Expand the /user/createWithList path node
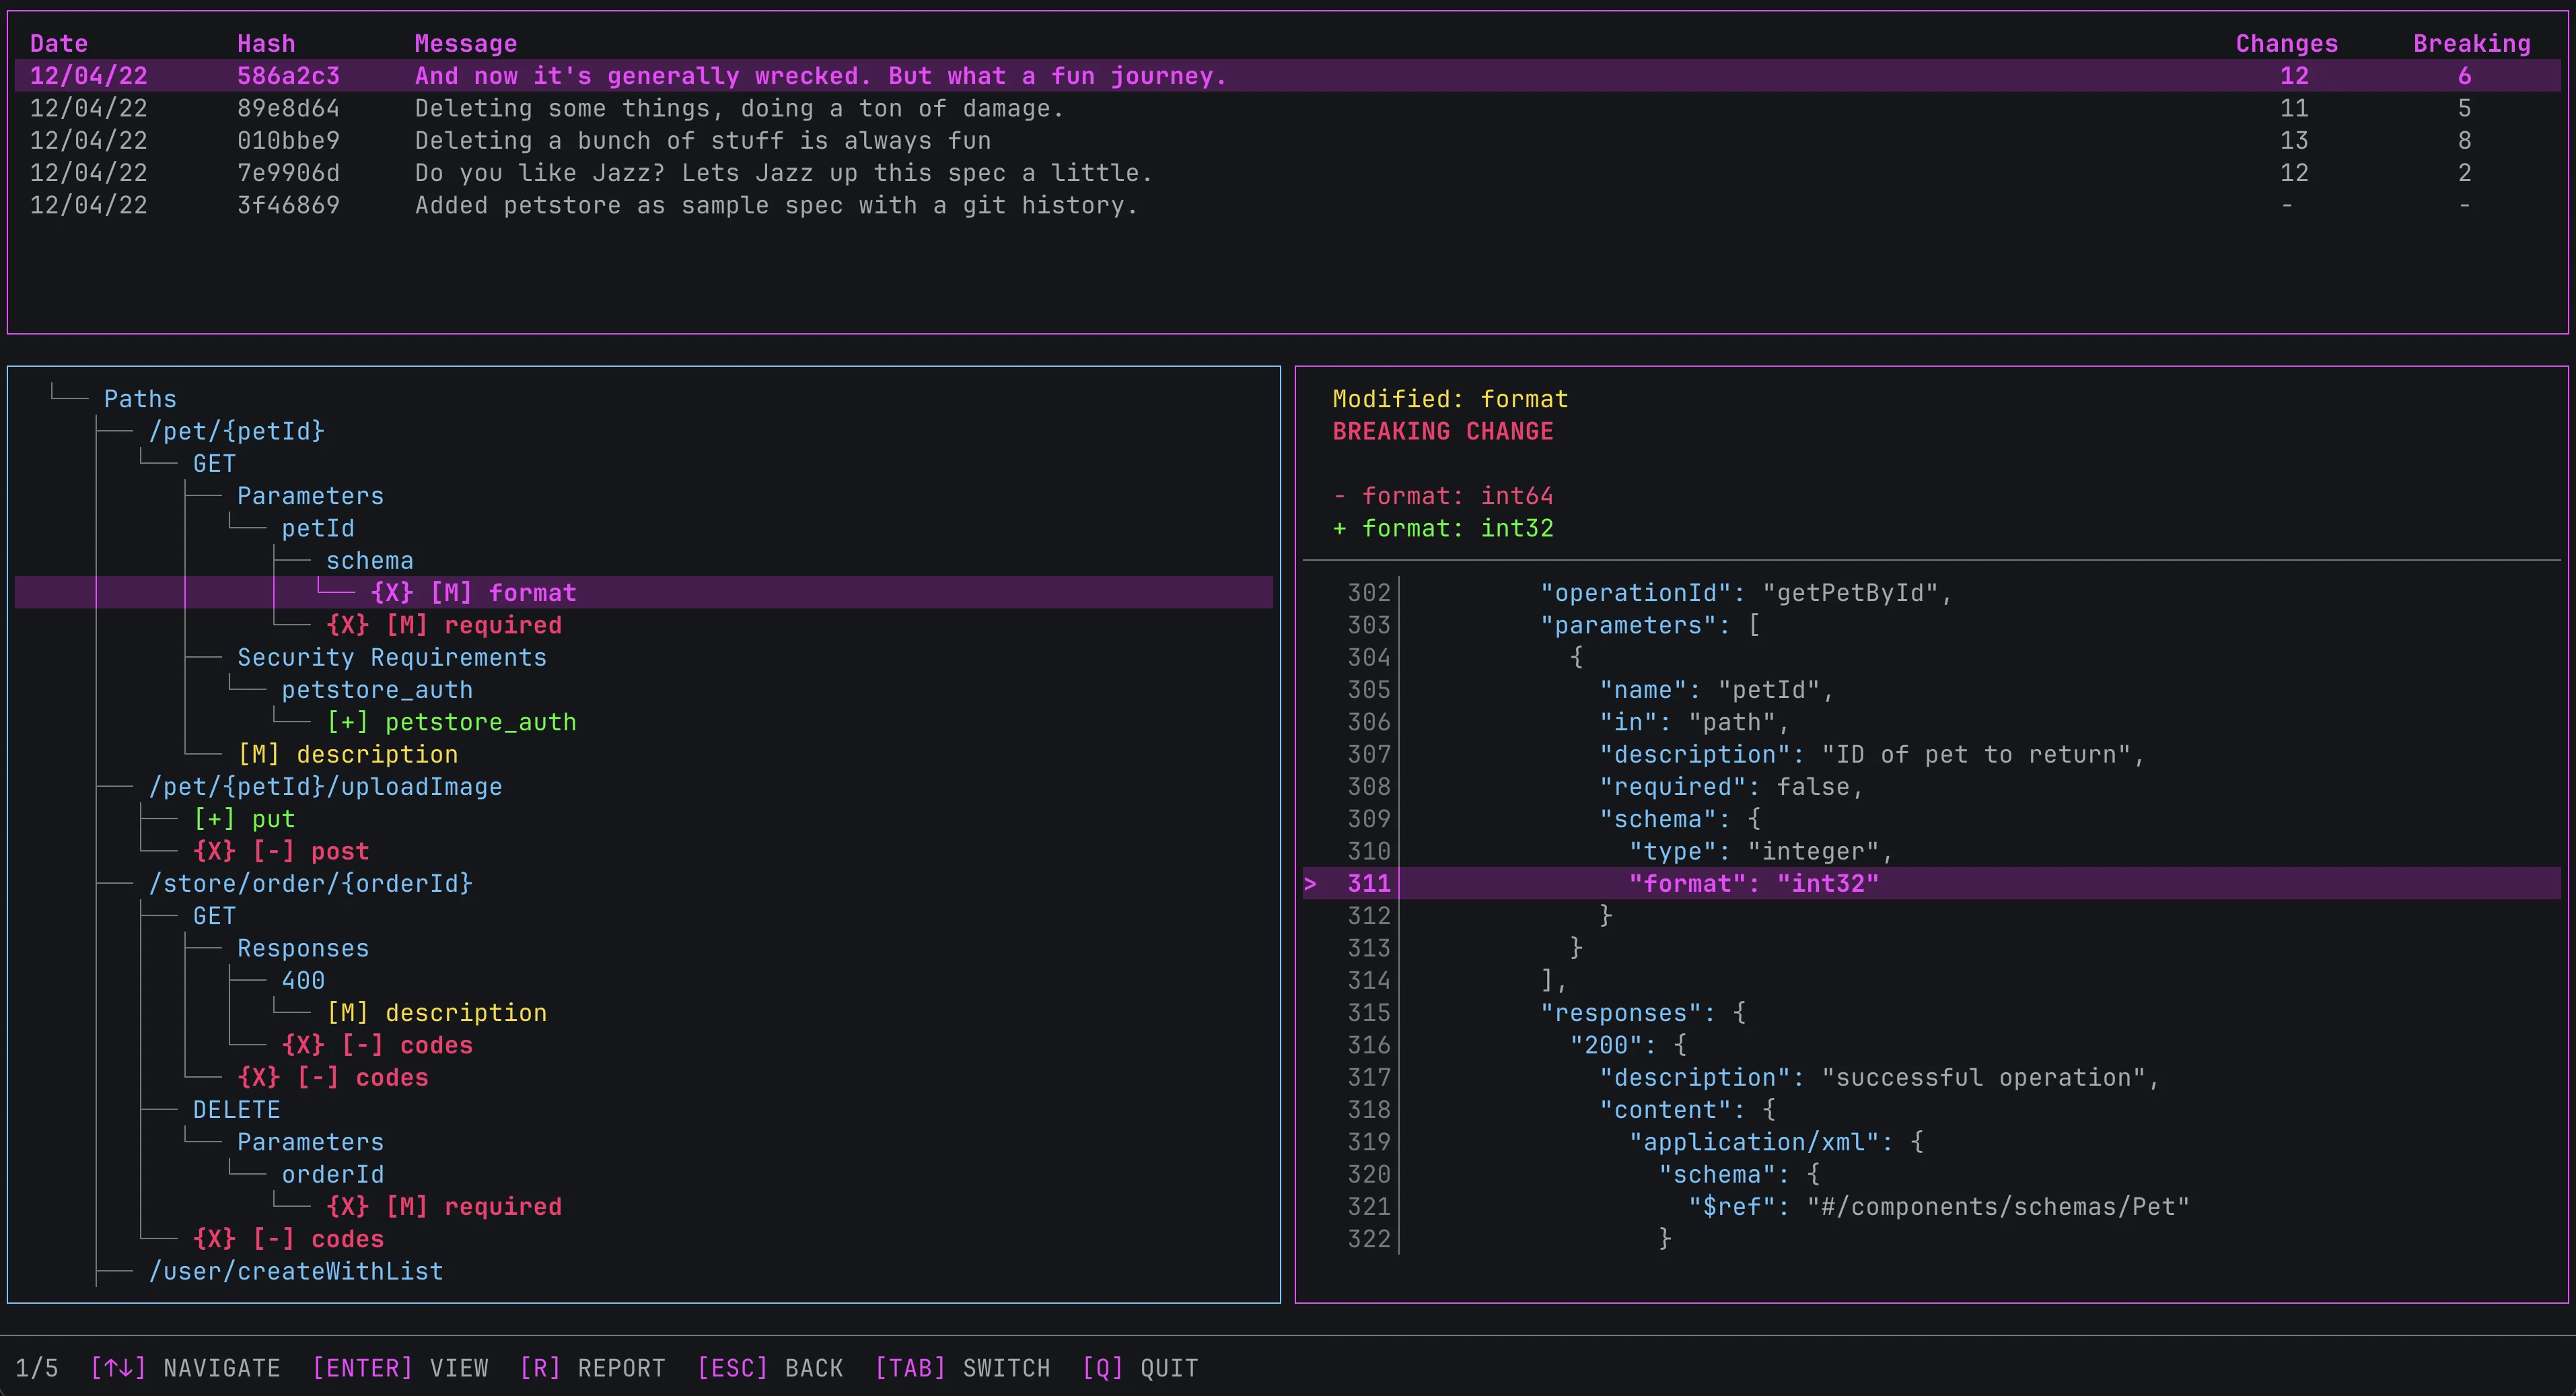2576x1396 pixels. [295, 1271]
